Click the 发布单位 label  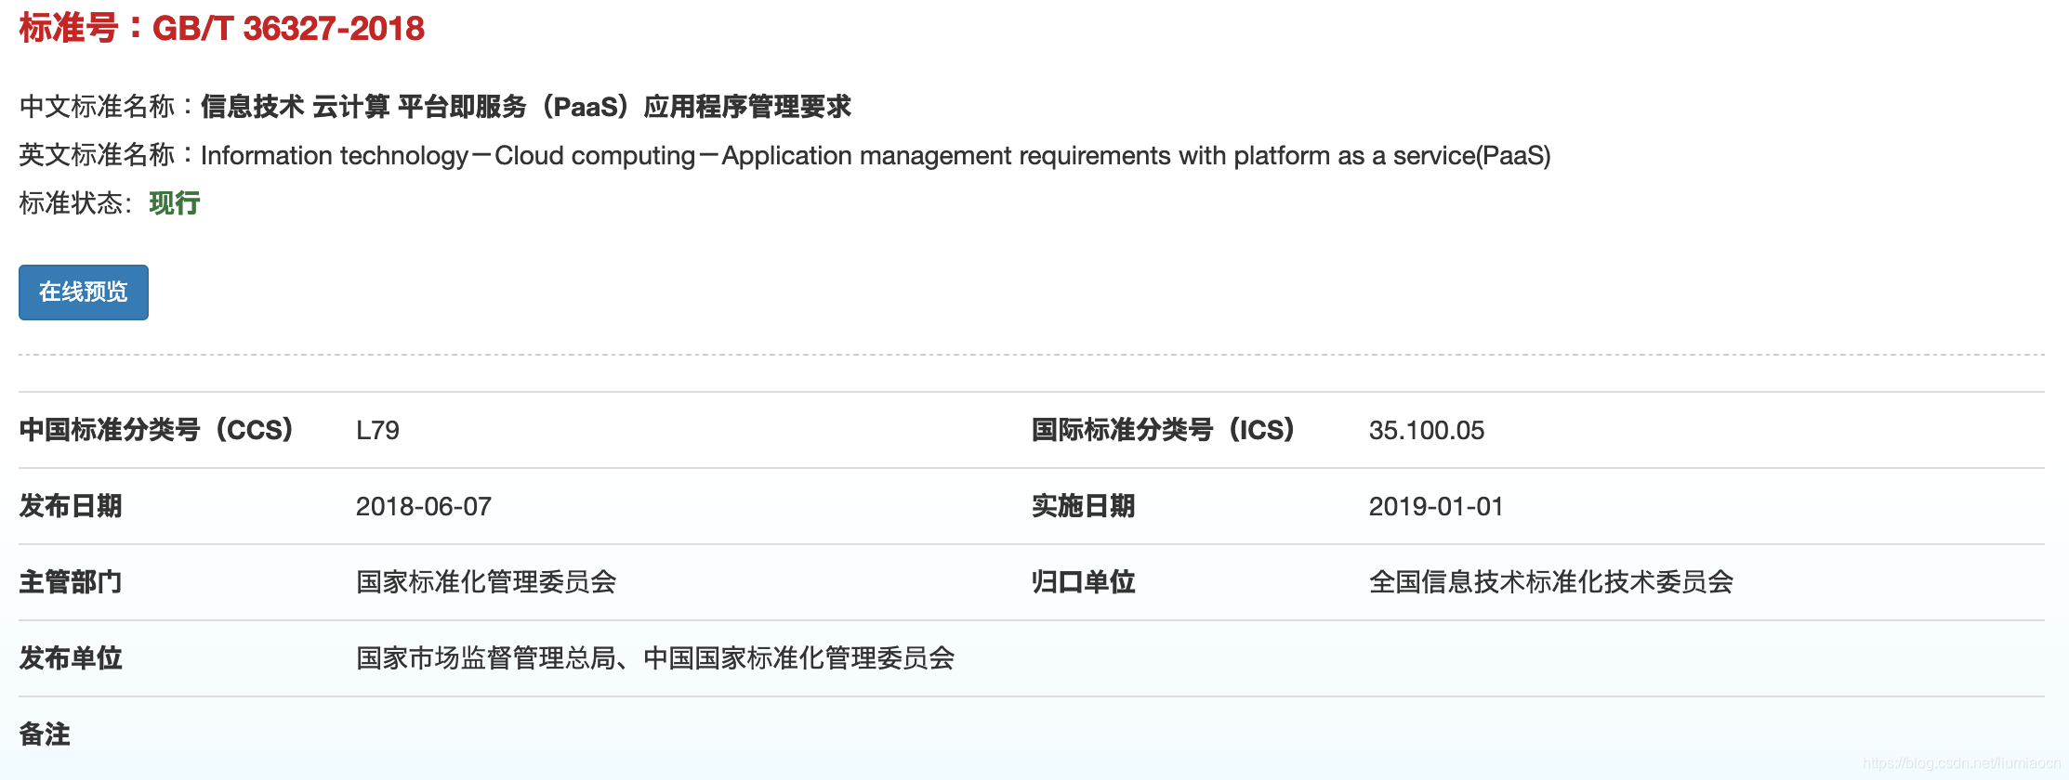point(71,658)
